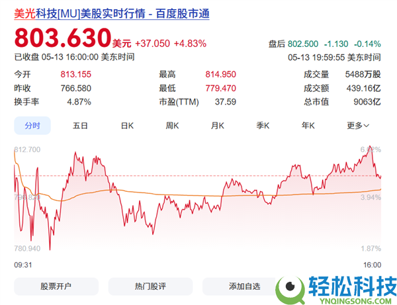Select the 分时 chart tab
The height and width of the screenshot is (305, 397).
pyautogui.click(x=32, y=126)
